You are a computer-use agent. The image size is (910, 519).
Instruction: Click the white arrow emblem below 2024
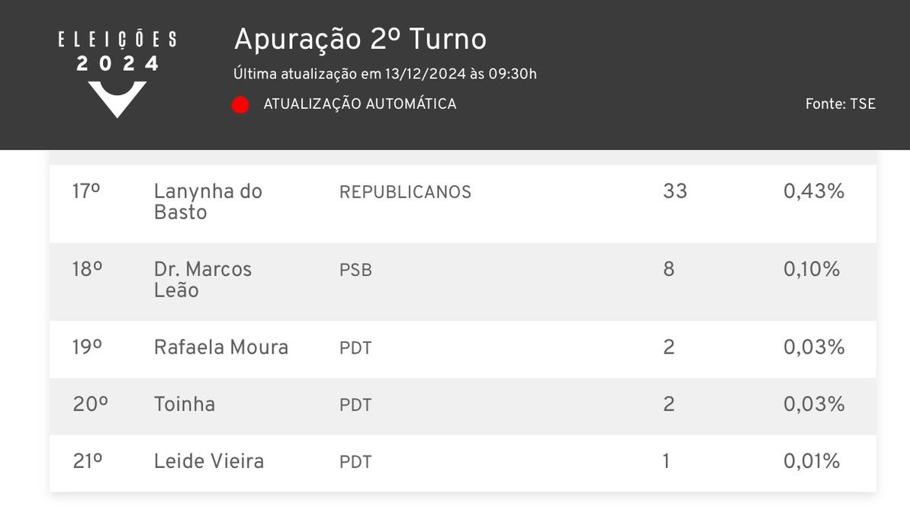tap(117, 99)
